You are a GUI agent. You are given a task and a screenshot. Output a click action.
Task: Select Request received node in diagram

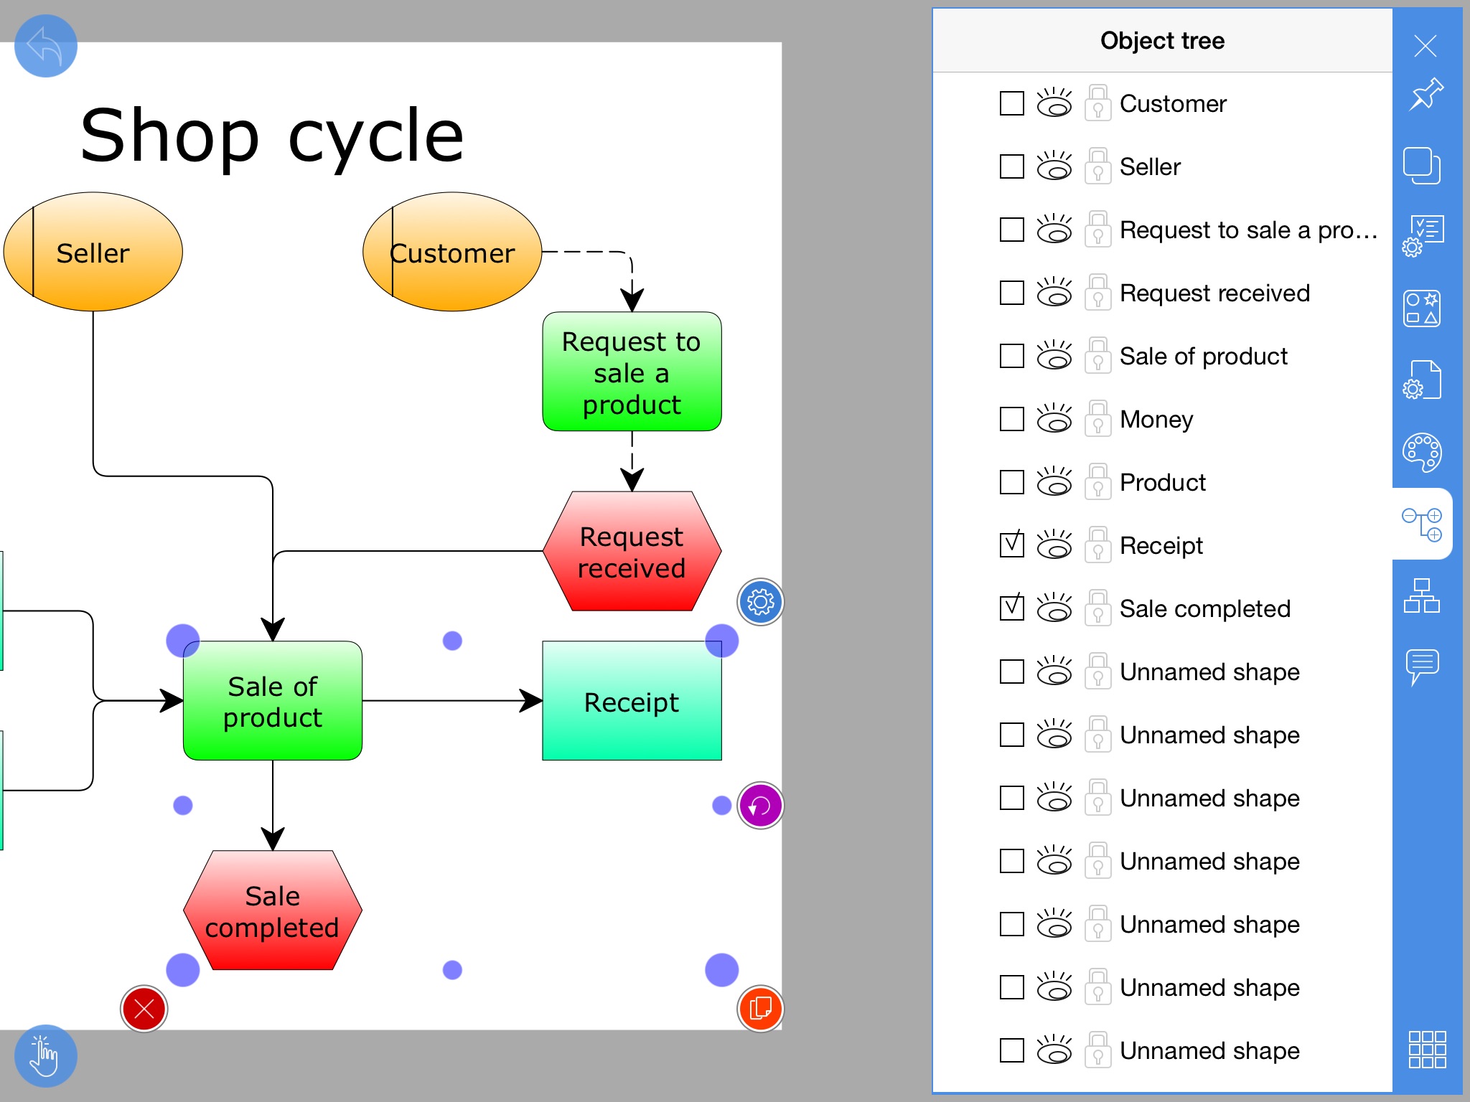(x=625, y=543)
